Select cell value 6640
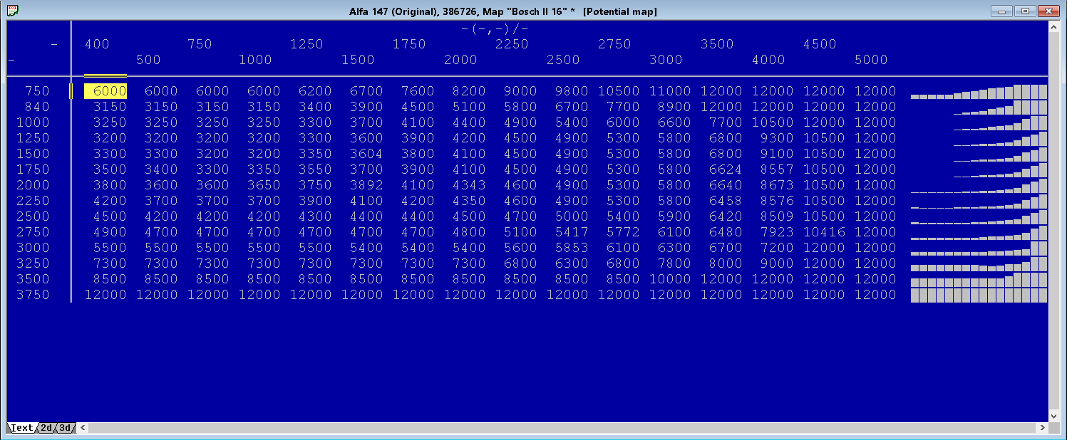The width and height of the screenshot is (1067, 440). [x=726, y=185]
